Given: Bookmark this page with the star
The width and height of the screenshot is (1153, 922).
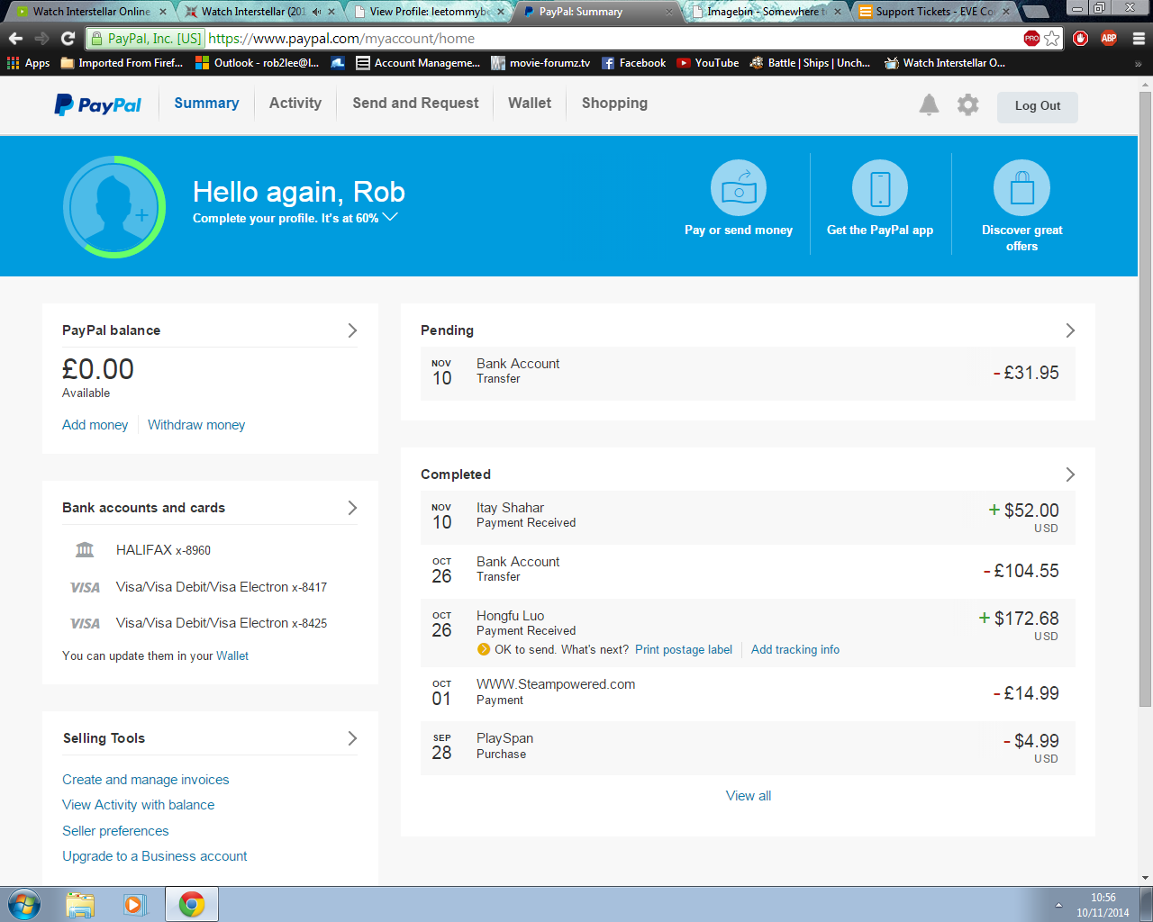Looking at the screenshot, I should (1052, 39).
